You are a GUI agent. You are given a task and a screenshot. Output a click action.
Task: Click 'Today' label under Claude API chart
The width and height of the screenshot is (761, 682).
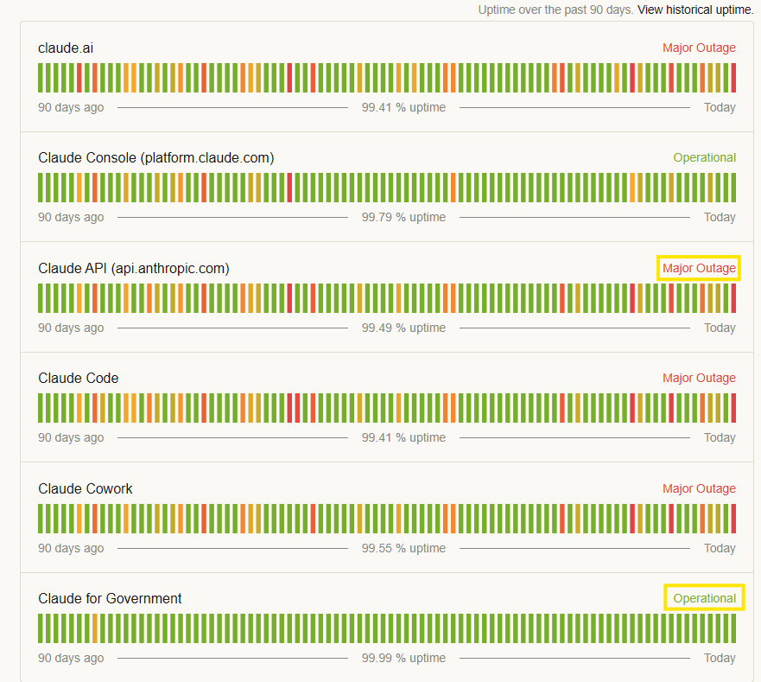tap(720, 328)
